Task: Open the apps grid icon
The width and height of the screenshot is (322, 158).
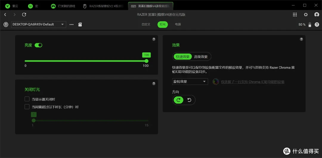Action: point(295,15)
